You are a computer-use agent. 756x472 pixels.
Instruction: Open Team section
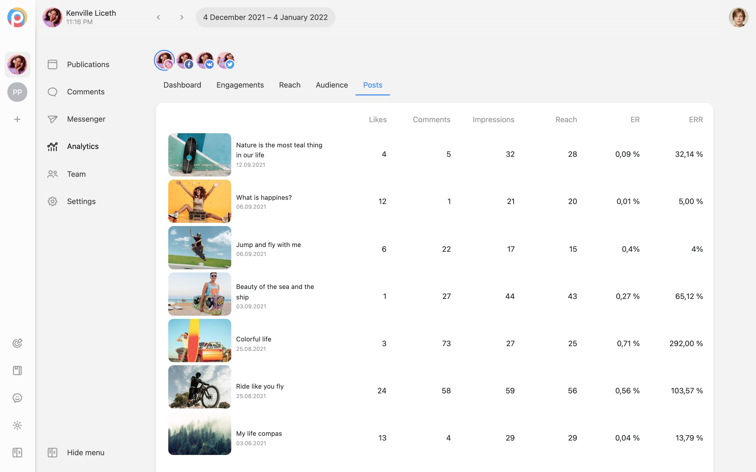point(76,174)
